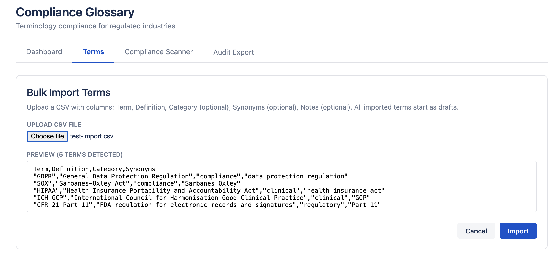The height and width of the screenshot is (261, 560).
Task: Click the Cancel button
Action: pos(476,231)
